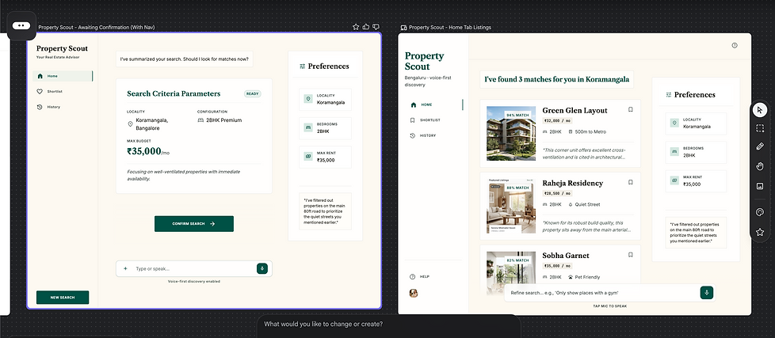Click the bedroom icon in right frame Preferences

[x=674, y=152]
